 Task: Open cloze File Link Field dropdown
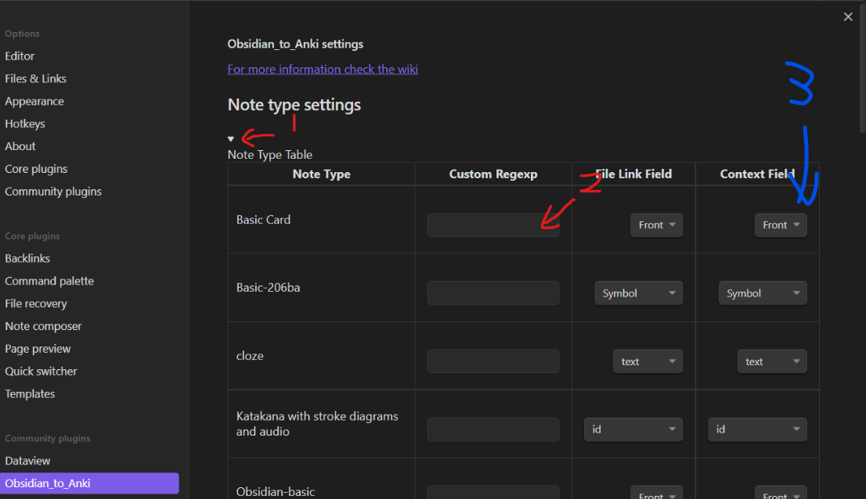click(648, 361)
